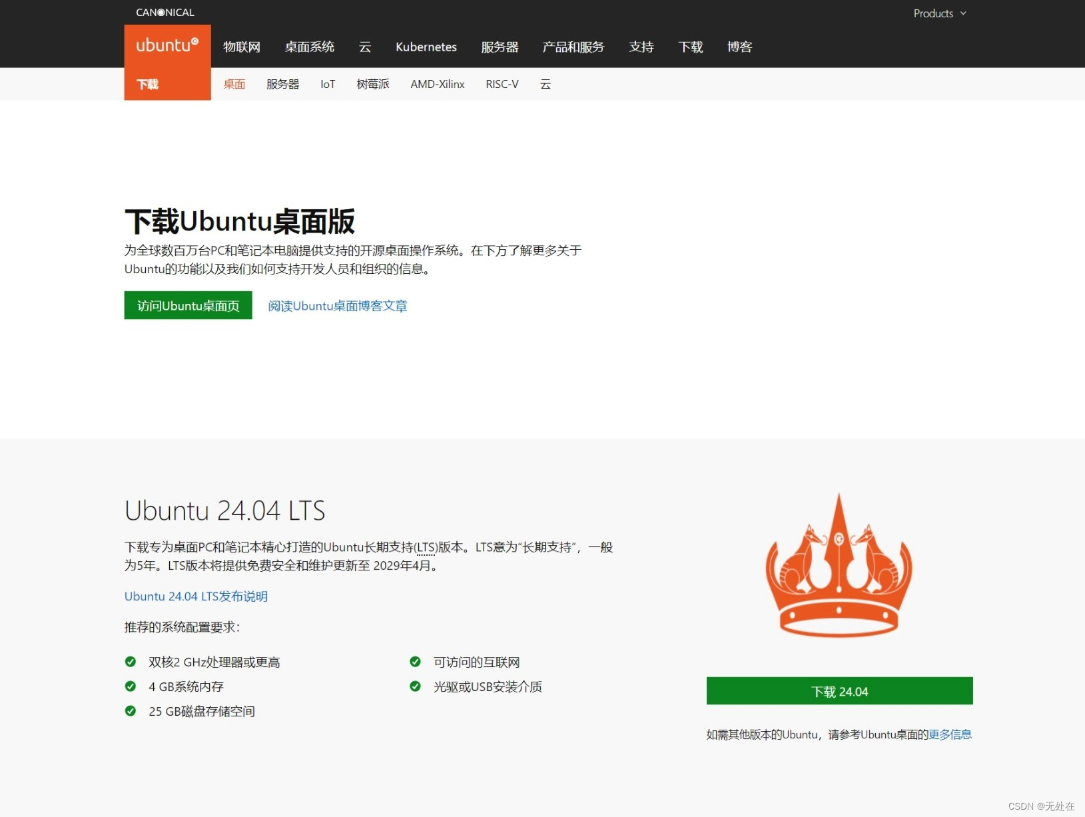Open the 物联网 nav menu
1085x817 pixels.
click(242, 47)
